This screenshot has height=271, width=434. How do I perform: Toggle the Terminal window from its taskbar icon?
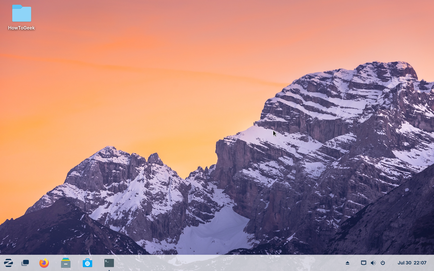[x=109, y=263]
